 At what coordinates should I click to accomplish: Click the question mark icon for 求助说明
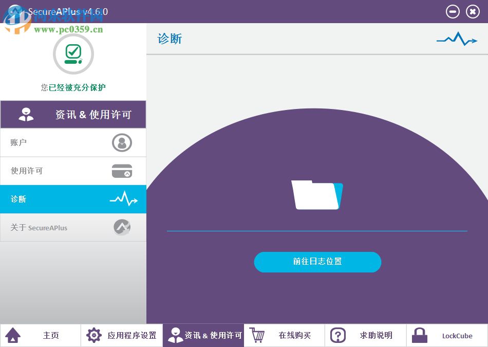pos(338,335)
